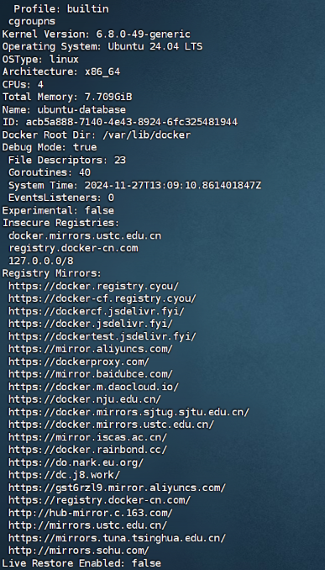Click the https://mirror.iscas.ac.cn/ URL
Screen dimensions: 325x570
click(87, 437)
